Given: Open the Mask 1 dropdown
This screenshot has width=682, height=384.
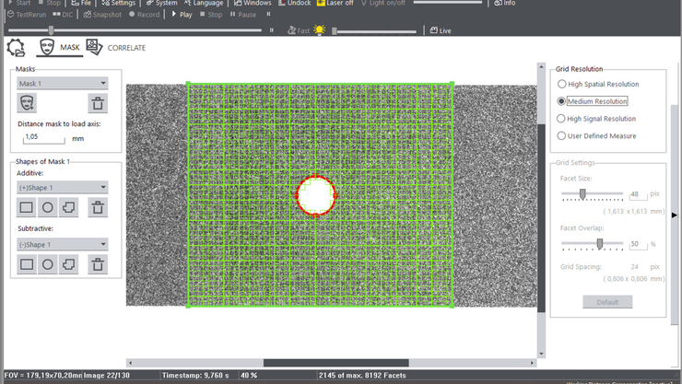Looking at the screenshot, I should point(63,83).
